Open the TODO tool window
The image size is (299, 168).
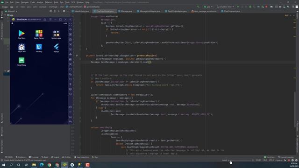click(9, 157)
